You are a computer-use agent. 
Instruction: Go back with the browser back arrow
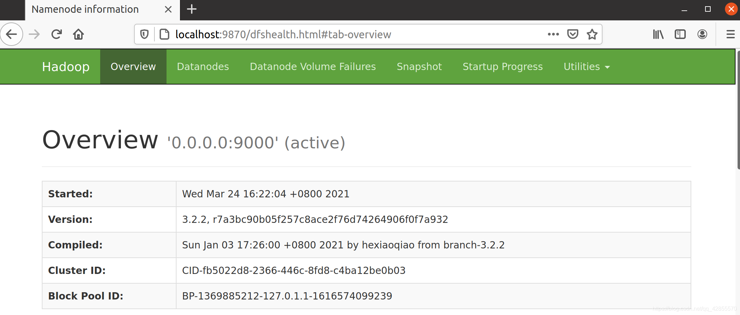[x=11, y=34]
